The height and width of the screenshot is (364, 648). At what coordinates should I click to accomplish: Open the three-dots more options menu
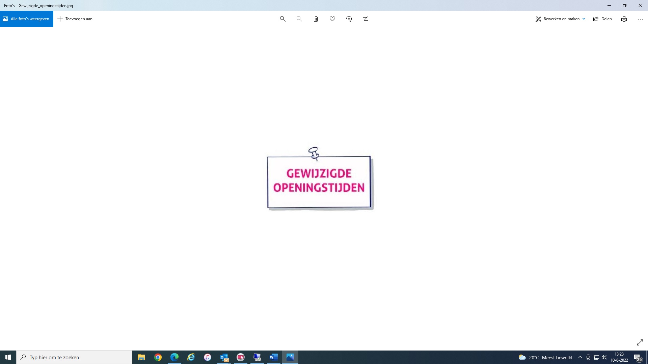click(x=640, y=19)
